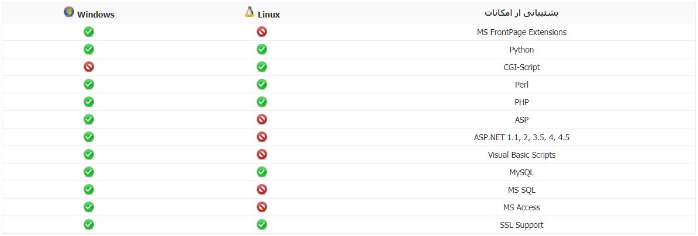698x236 pixels.
Task: Click the Windows logo icon in header
Action: click(x=69, y=12)
